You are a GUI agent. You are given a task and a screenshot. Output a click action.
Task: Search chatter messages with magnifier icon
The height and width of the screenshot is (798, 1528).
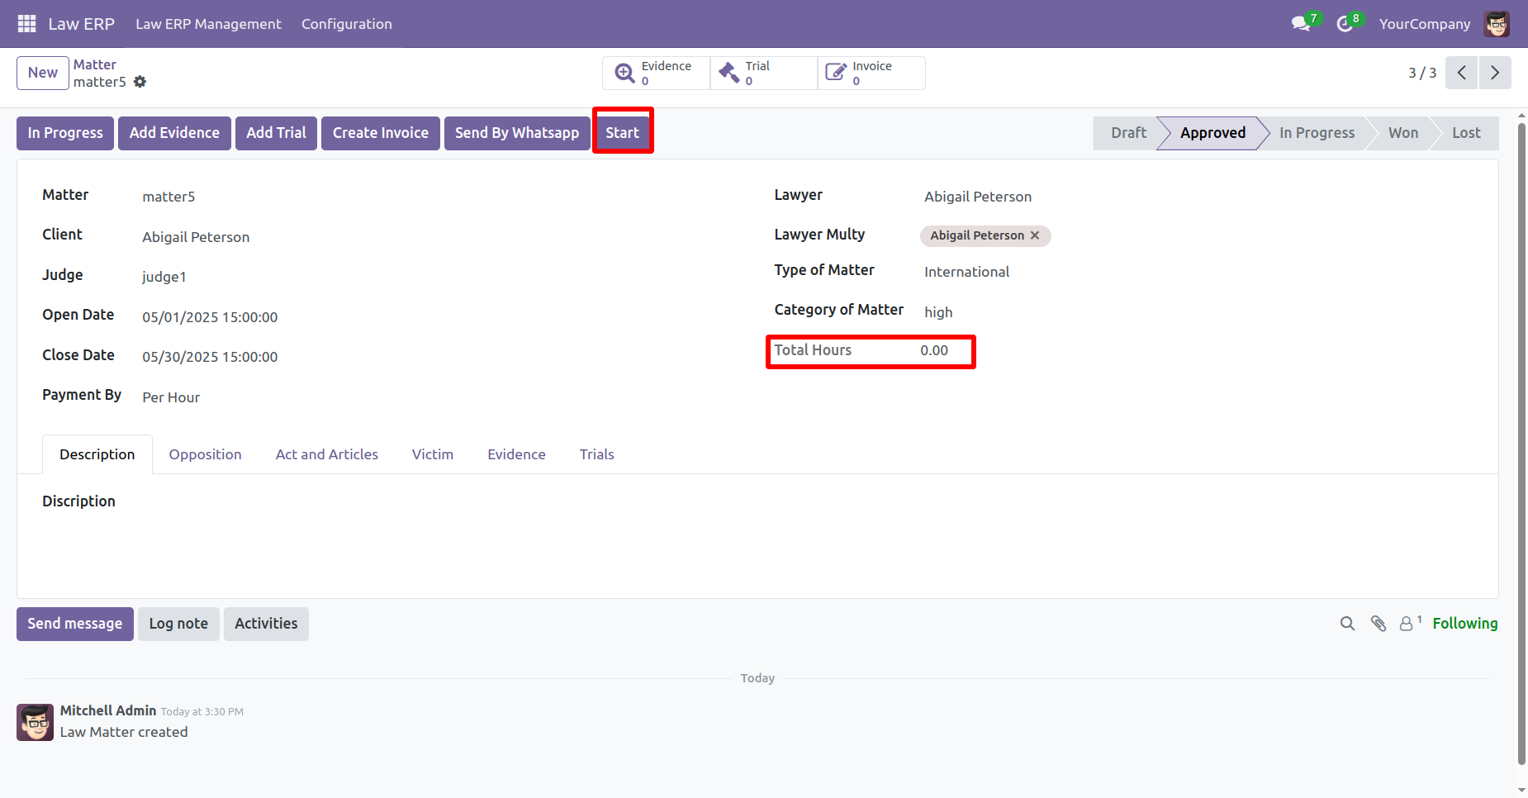tap(1347, 624)
